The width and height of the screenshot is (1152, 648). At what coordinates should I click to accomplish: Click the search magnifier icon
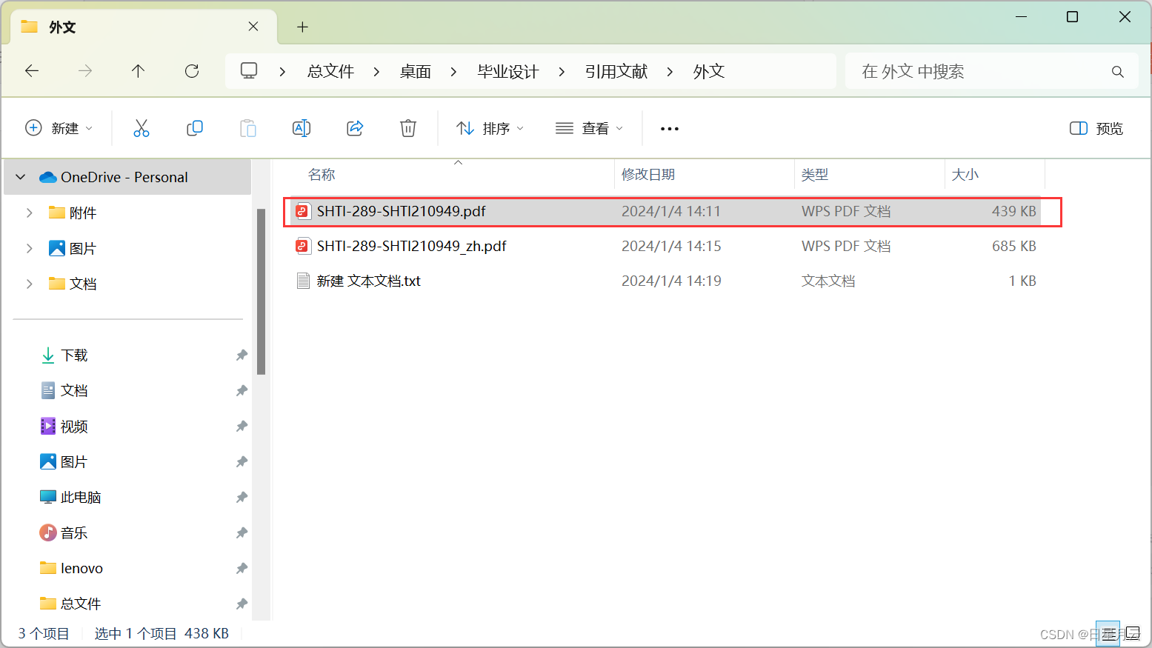1118,72
